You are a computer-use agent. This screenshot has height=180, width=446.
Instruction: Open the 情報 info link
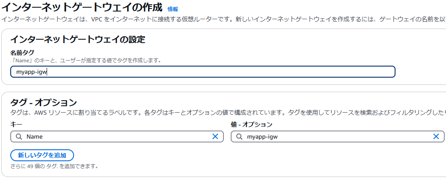tap(172, 9)
